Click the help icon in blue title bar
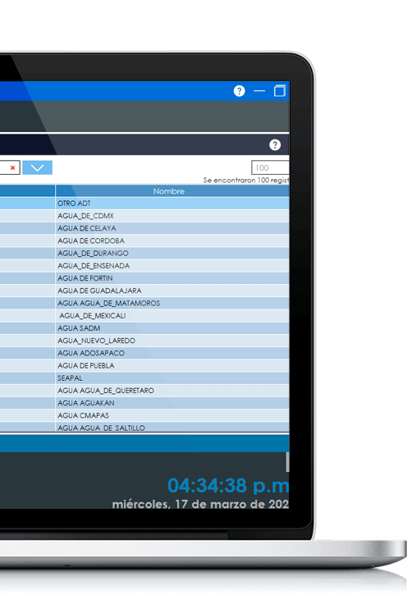Viewport: 407px width, 595px height. (240, 91)
